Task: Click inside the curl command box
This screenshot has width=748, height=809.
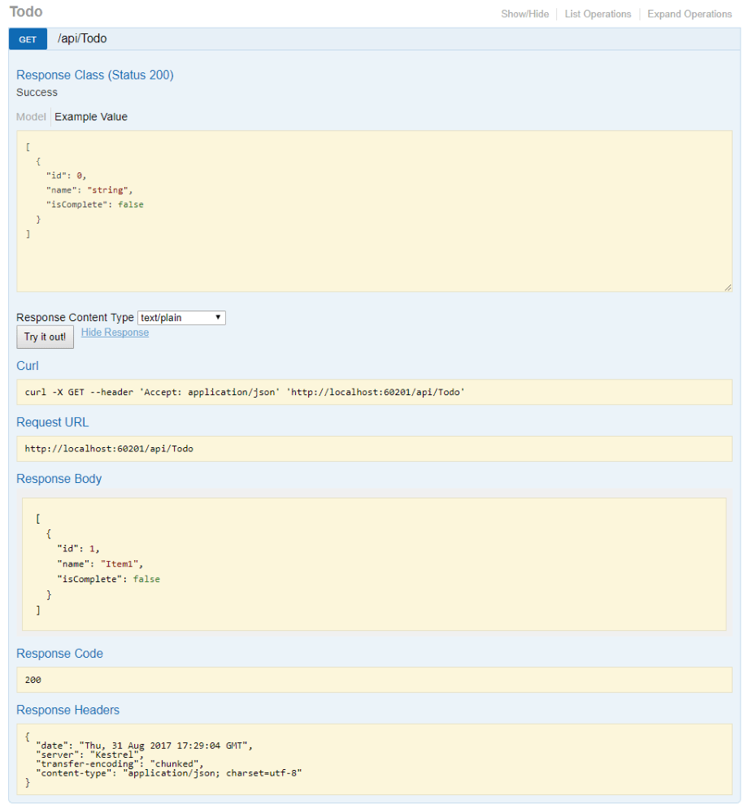Action: pyautogui.click(x=244, y=392)
